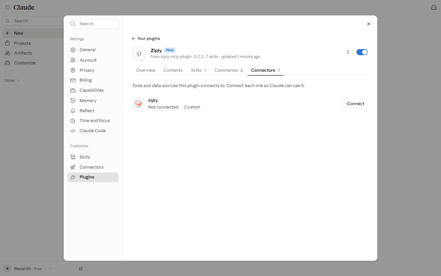Click the plugin version info line
This screenshot has height=276, width=441.
pos(205,57)
